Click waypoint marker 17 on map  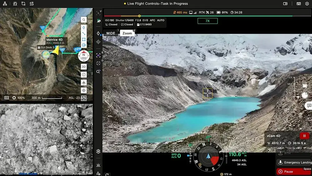[x=42, y=28]
